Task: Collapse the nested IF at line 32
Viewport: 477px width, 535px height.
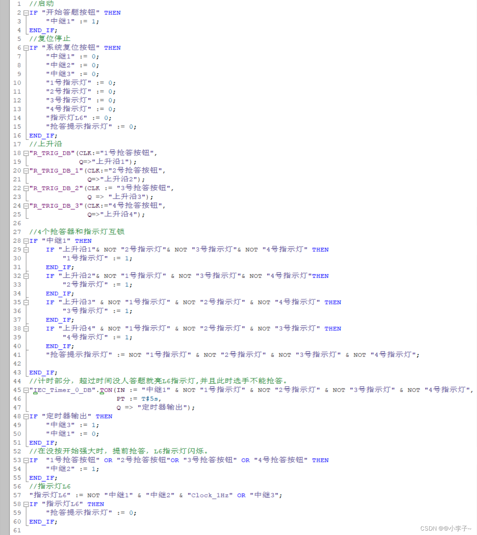Action: [26, 276]
